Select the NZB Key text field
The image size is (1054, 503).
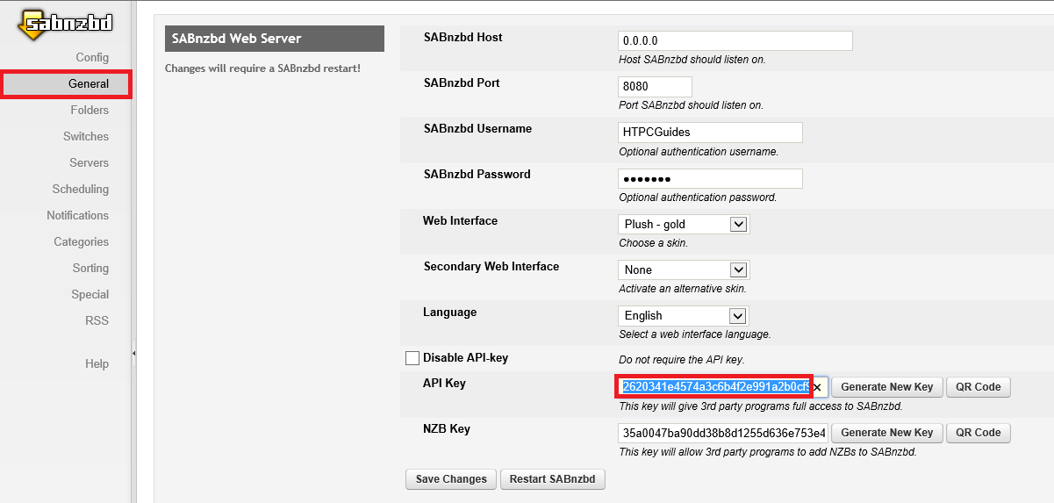(x=722, y=433)
